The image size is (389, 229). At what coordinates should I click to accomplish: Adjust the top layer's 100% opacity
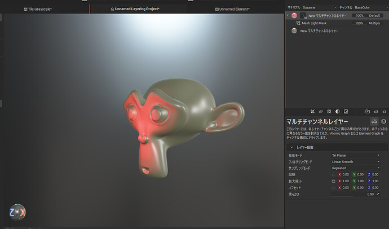[x=360, y=16]
